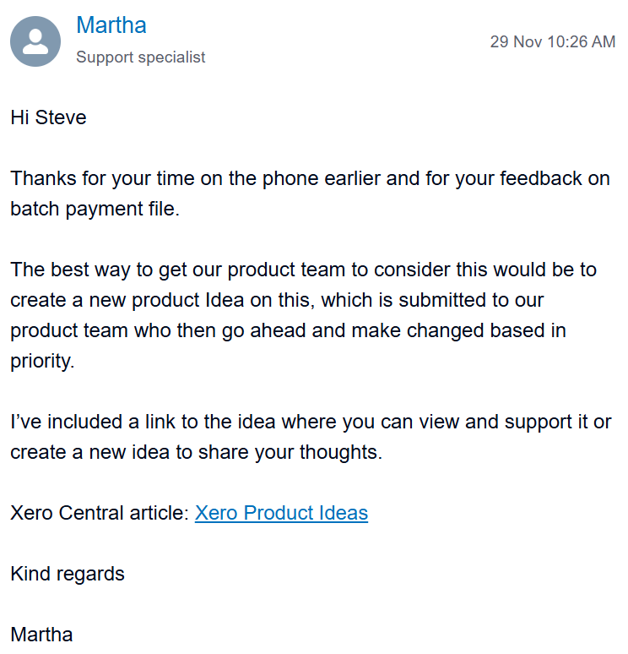
Task: Click the 29 Nov 10:26 AM timestamp
Action: 553,41
